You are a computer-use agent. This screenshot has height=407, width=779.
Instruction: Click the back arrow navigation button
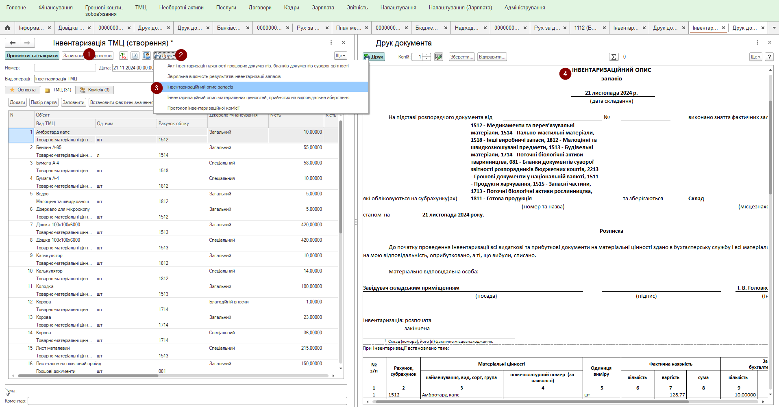pos(13,43)
